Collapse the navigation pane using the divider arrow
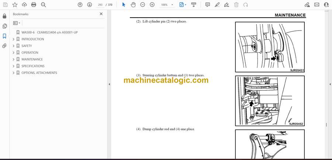Image resolution: width=332 pixels, height=160 pixels. click(109, 84)
